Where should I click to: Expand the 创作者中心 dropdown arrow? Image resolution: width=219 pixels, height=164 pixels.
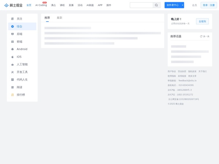(x=182, y=5)
